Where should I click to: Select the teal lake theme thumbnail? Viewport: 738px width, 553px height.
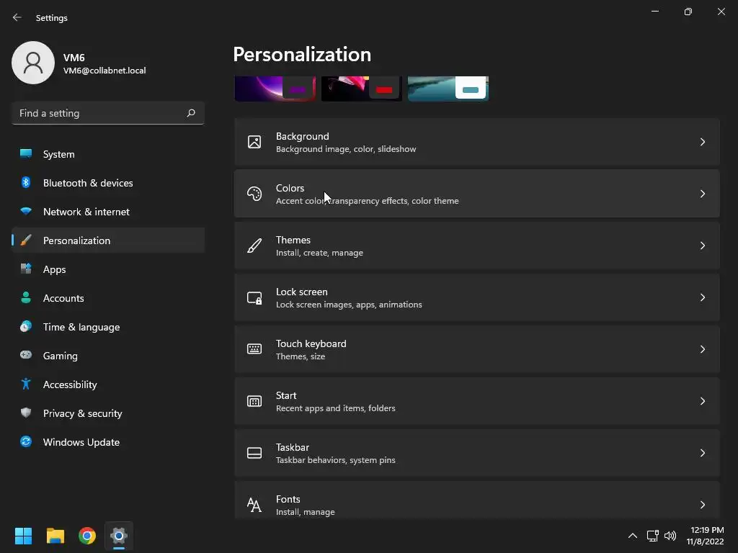pyautogui.click(x=448, y=89)
